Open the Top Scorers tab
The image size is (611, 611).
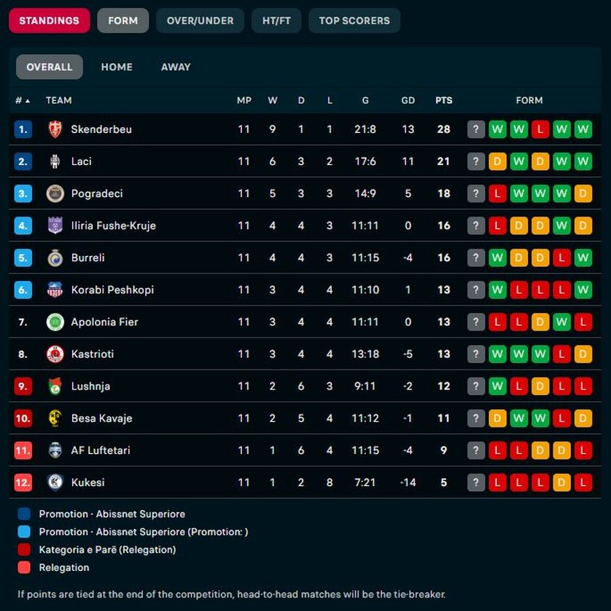354,20
